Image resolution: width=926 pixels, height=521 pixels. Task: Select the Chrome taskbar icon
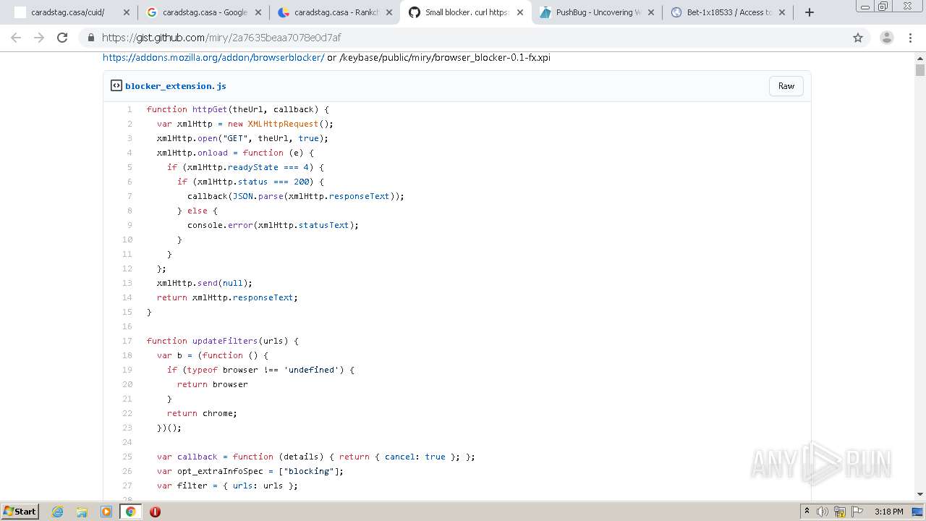(x=130, y=512)
